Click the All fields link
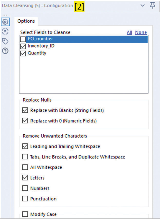 click(x=129, y=32)
